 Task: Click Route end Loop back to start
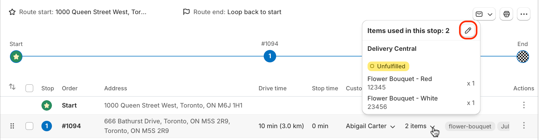(x=254, y=12)
